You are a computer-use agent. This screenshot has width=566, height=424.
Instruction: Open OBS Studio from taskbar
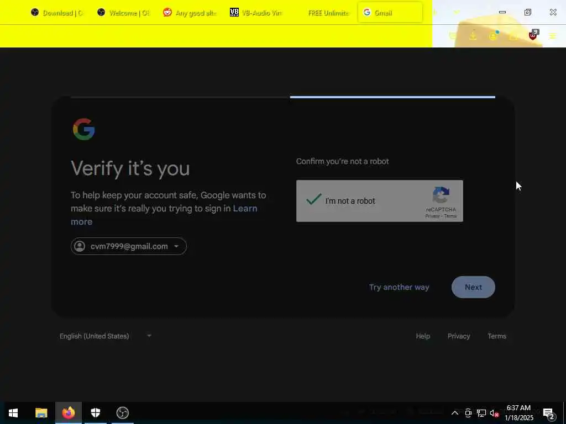click(122, 413)
